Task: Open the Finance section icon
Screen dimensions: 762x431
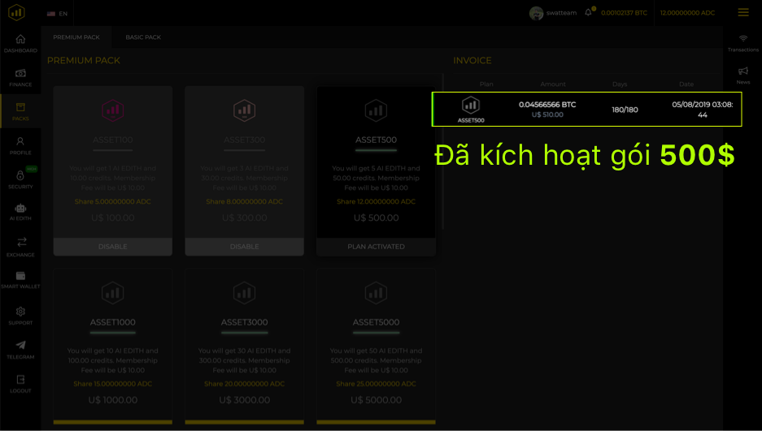Action: click(x=20, y=73)
